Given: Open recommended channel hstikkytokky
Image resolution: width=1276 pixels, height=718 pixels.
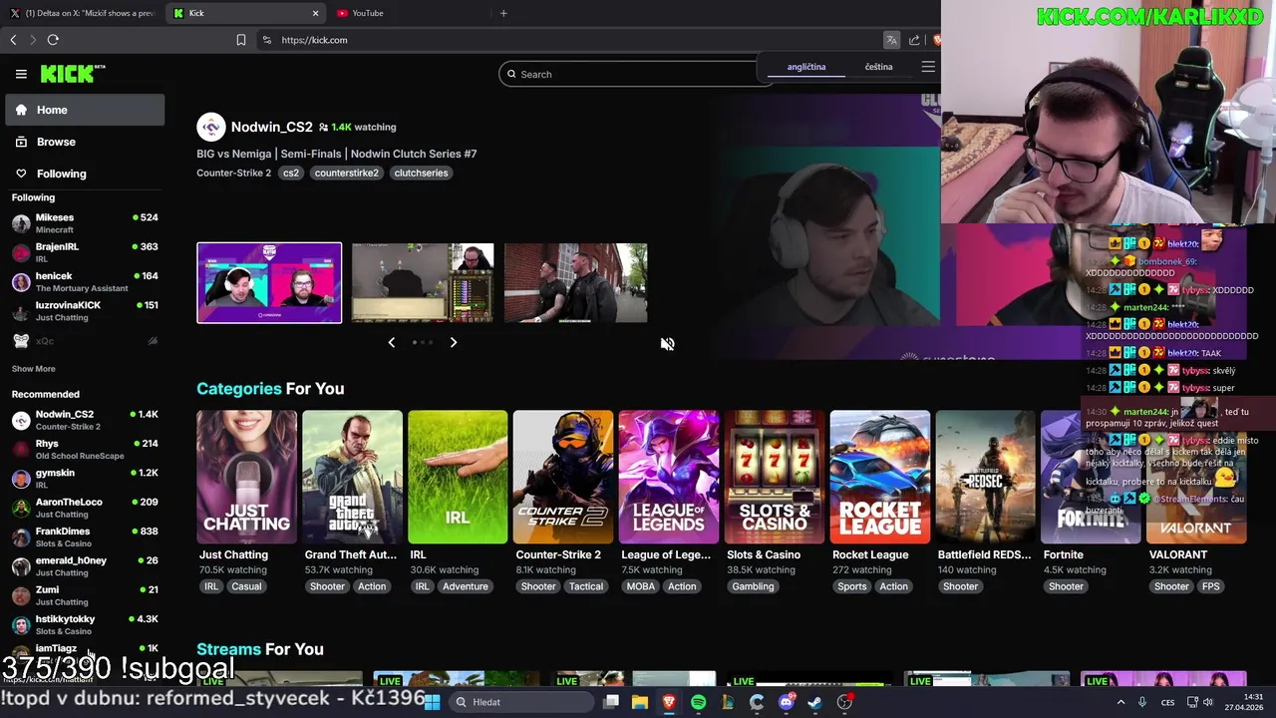Looking at the screenshot, I should point(85,624).
